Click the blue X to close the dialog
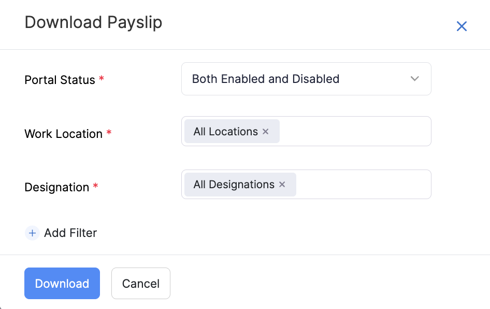Image resolution: width=490 pixels, height=309 pixels. [462, 26]
